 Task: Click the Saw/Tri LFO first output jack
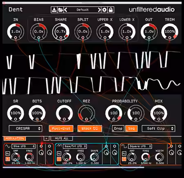[106, 146]
